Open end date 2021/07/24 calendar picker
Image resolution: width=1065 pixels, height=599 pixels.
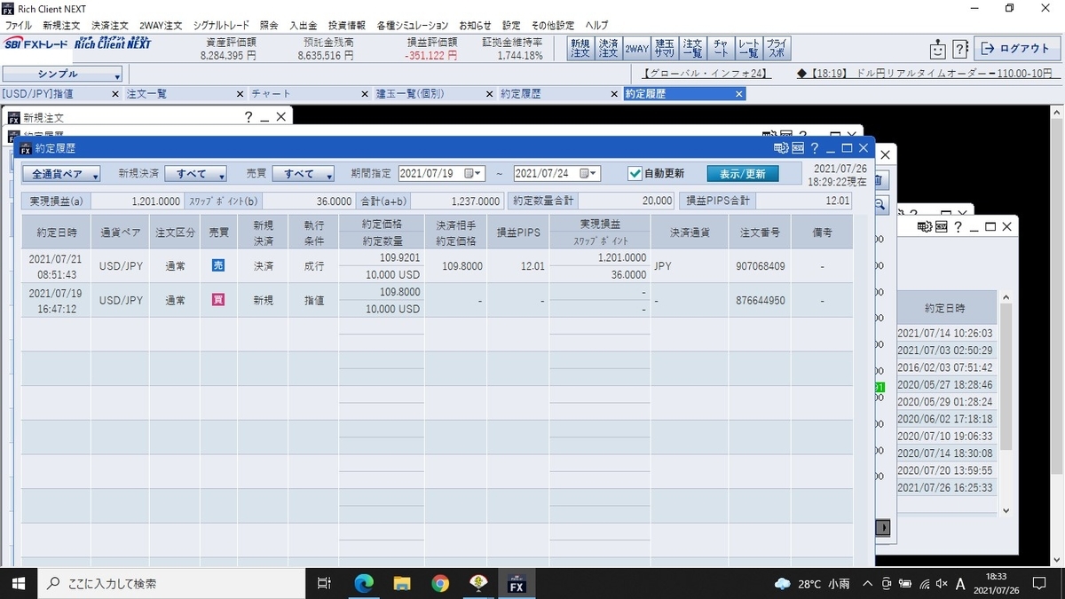[589, 174]
